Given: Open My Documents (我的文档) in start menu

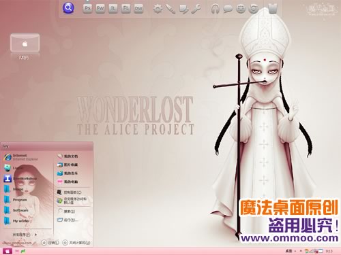Looking at the screenshot, I should (x=68, y=156).
